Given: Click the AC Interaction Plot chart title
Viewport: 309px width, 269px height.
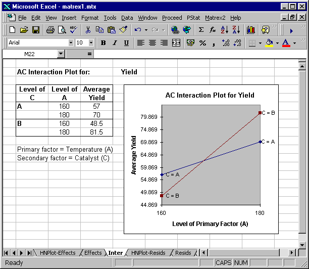Looking at the screenshot, I should (210, 95).
